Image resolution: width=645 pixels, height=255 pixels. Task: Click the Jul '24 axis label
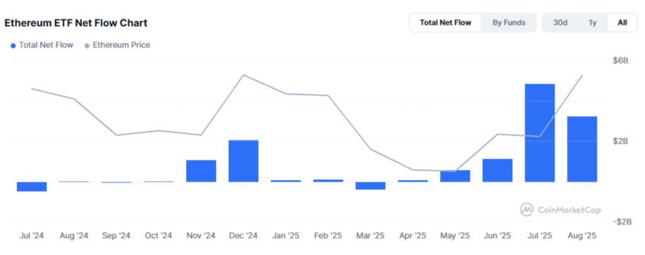coord(31,236)
